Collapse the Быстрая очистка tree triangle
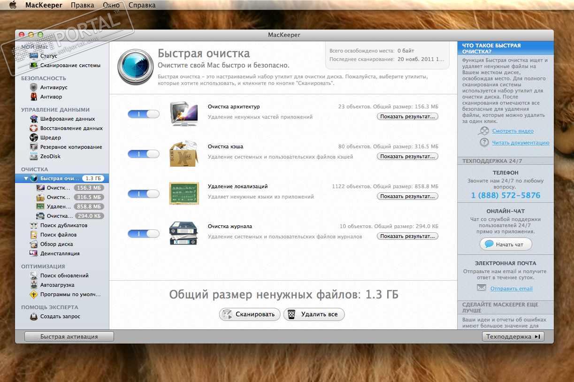This screenshot has height=382, width=574. point(26,178)
